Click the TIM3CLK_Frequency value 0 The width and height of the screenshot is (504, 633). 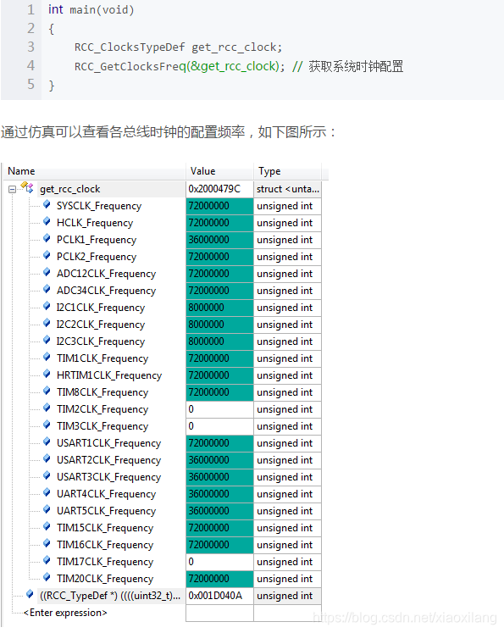[x=219, y=426]
